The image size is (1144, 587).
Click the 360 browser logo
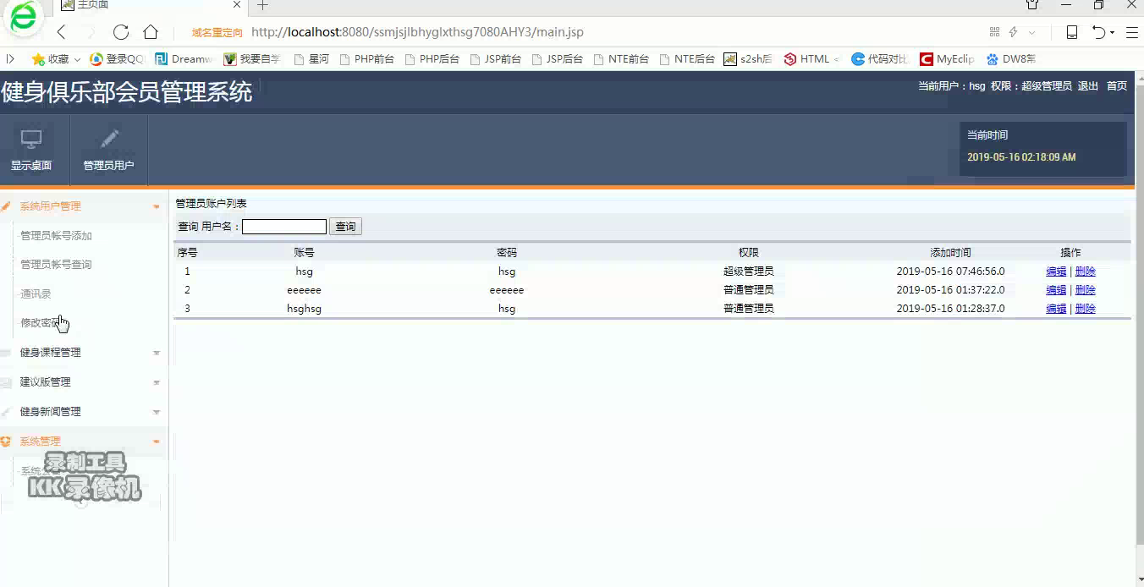coord(23,19)
